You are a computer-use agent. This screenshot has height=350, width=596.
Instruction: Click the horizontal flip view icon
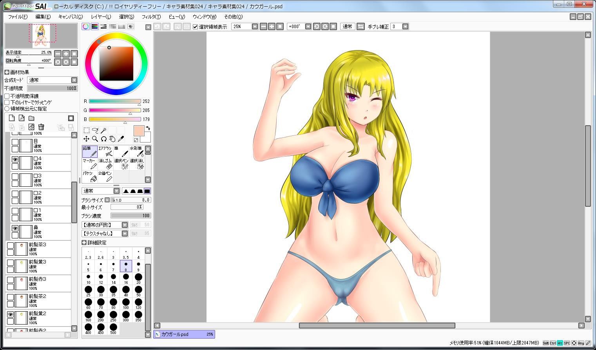(x=360, y=27)
